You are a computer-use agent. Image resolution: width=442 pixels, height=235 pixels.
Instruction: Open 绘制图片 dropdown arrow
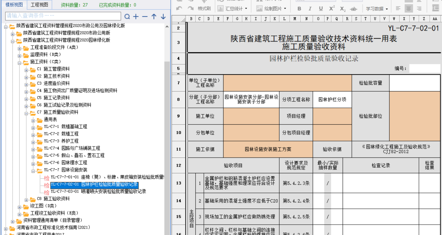[285, 9]
